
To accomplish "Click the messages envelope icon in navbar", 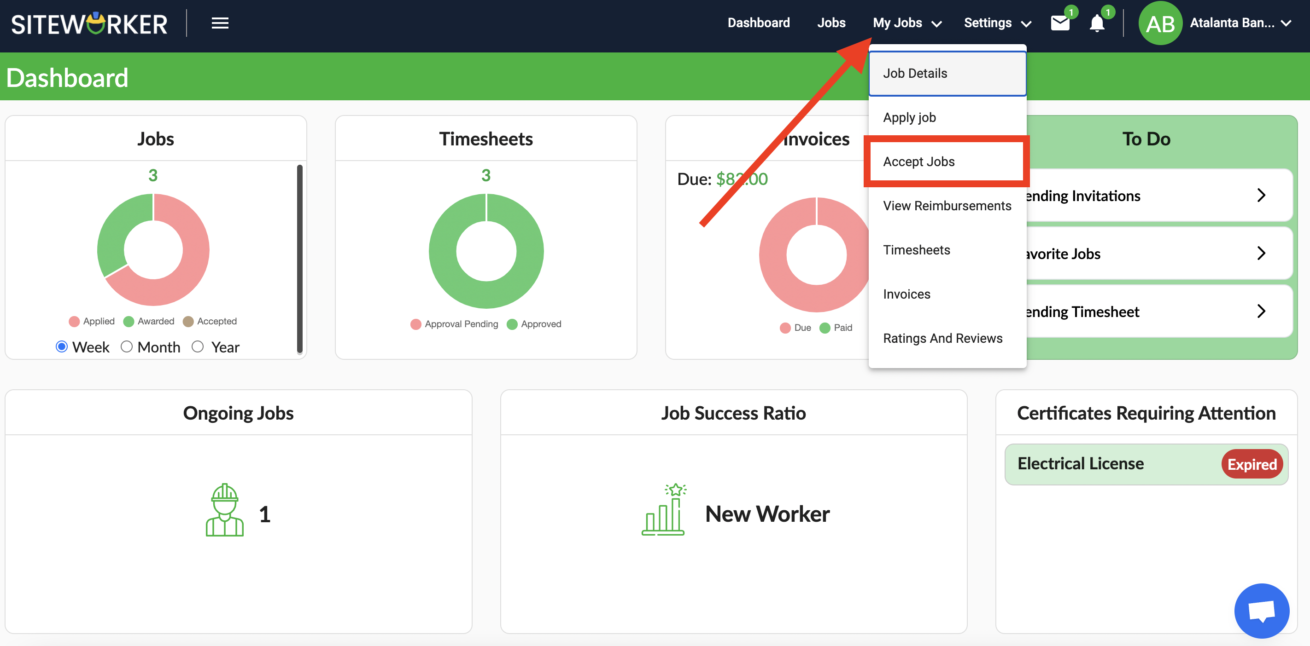I will 1060,23.
